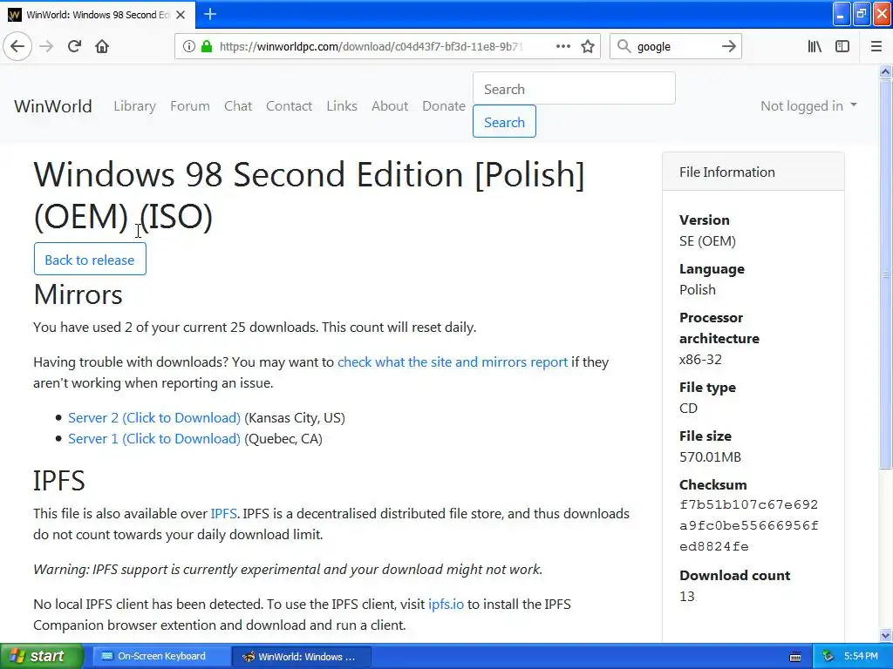This screenshot has height=669, width=893.
Task: Select WinWorld taskbar button
Action: point(302,657)
